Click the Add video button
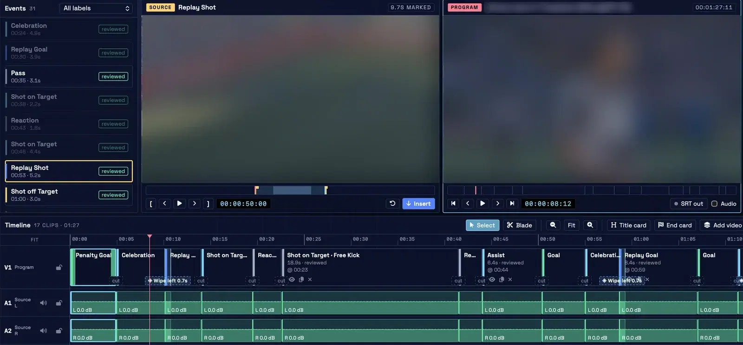Image resolution: width=743 pixels, height=345 pixels. 723,225
